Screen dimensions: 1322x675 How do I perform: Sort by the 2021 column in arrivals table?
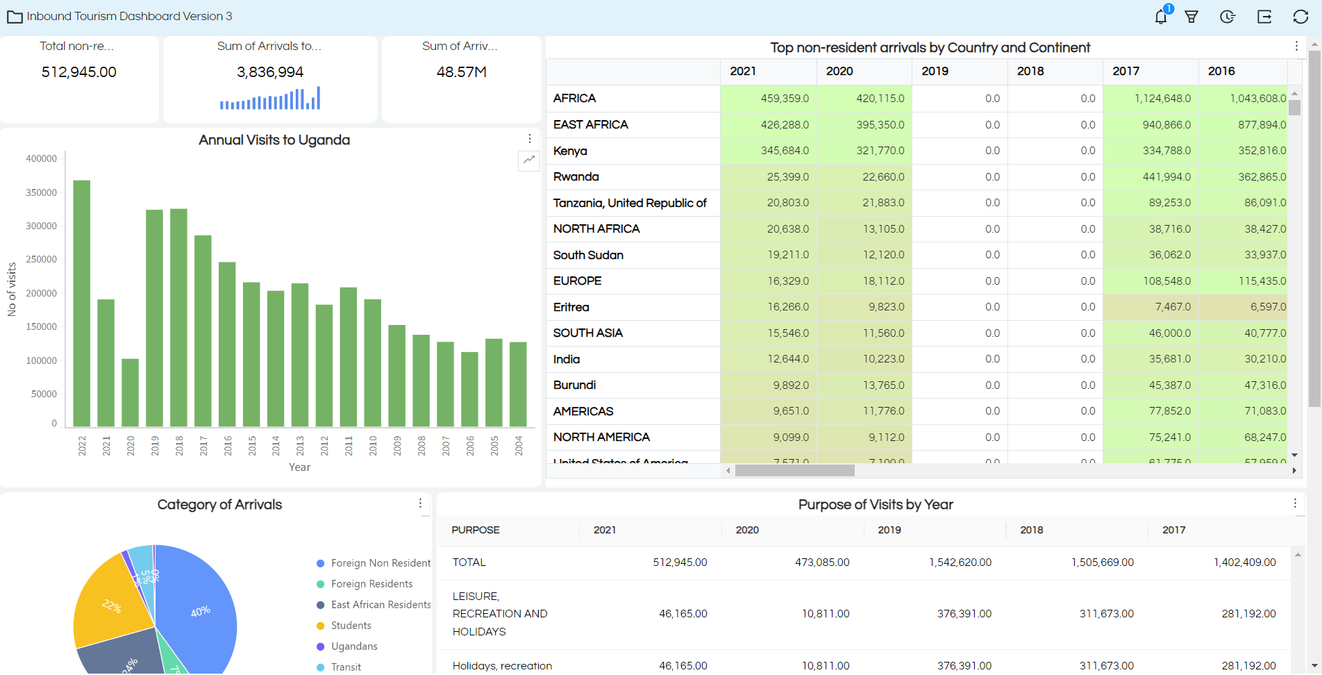[x=769, y=72]
